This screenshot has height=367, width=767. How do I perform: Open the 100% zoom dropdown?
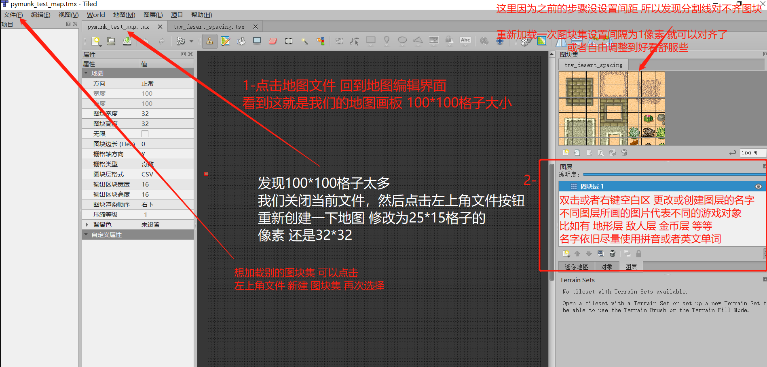coord(752,153)
